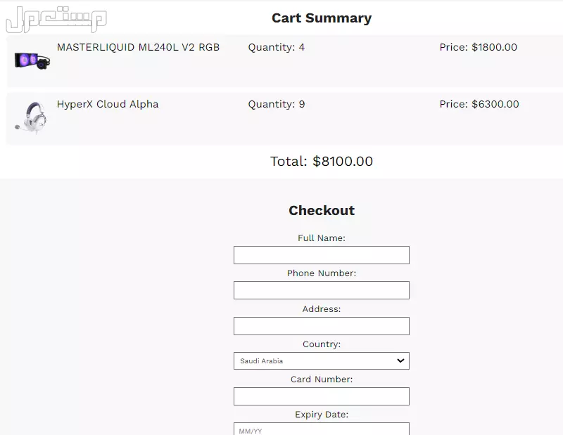The height and width of the screenshot is (435, 563).
Task: Open the Country dropdown showing Saudi Arabia
Action: click(x=321, y=361)
